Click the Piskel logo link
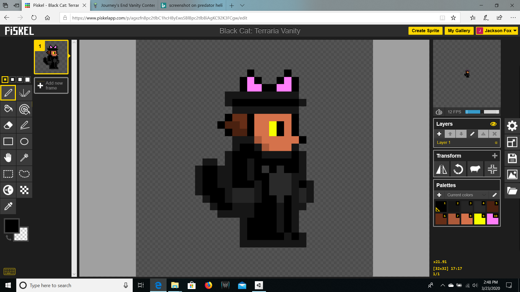This screenshot has width=520, height=292. [19, 31]
